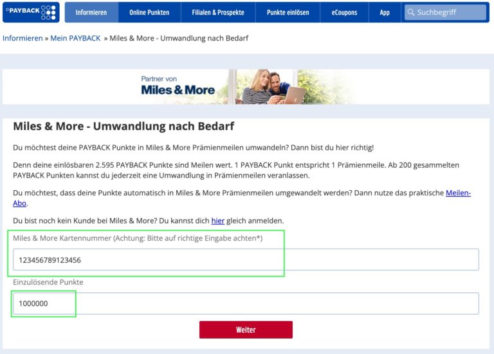This screenshot has height=354, width=494.
Task: Click the Informieren breadcrumb link
Action: pyautogui.click(x=22, y=38)
